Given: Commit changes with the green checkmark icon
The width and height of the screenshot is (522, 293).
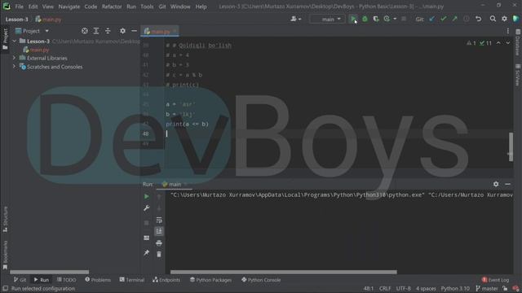Looking at the screenshot, I should click(443, 19).
